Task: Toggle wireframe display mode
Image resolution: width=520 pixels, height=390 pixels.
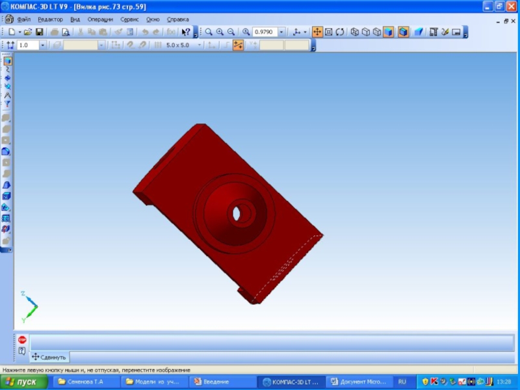Action: (354, 32)
